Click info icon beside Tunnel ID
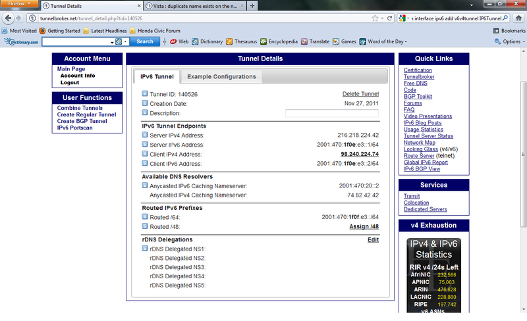The height and width of the screenshot is (321, 527). coord(145,94)
